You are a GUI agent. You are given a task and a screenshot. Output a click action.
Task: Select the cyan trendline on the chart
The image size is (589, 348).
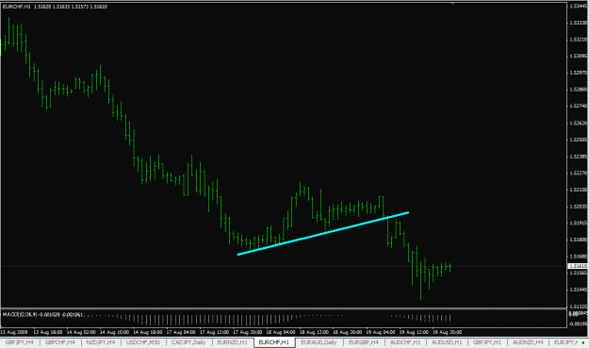tap(323, 233)
